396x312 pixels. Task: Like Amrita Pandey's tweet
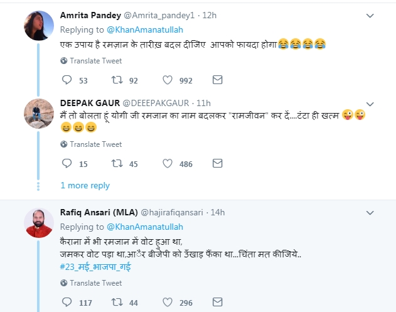(168, 80)
